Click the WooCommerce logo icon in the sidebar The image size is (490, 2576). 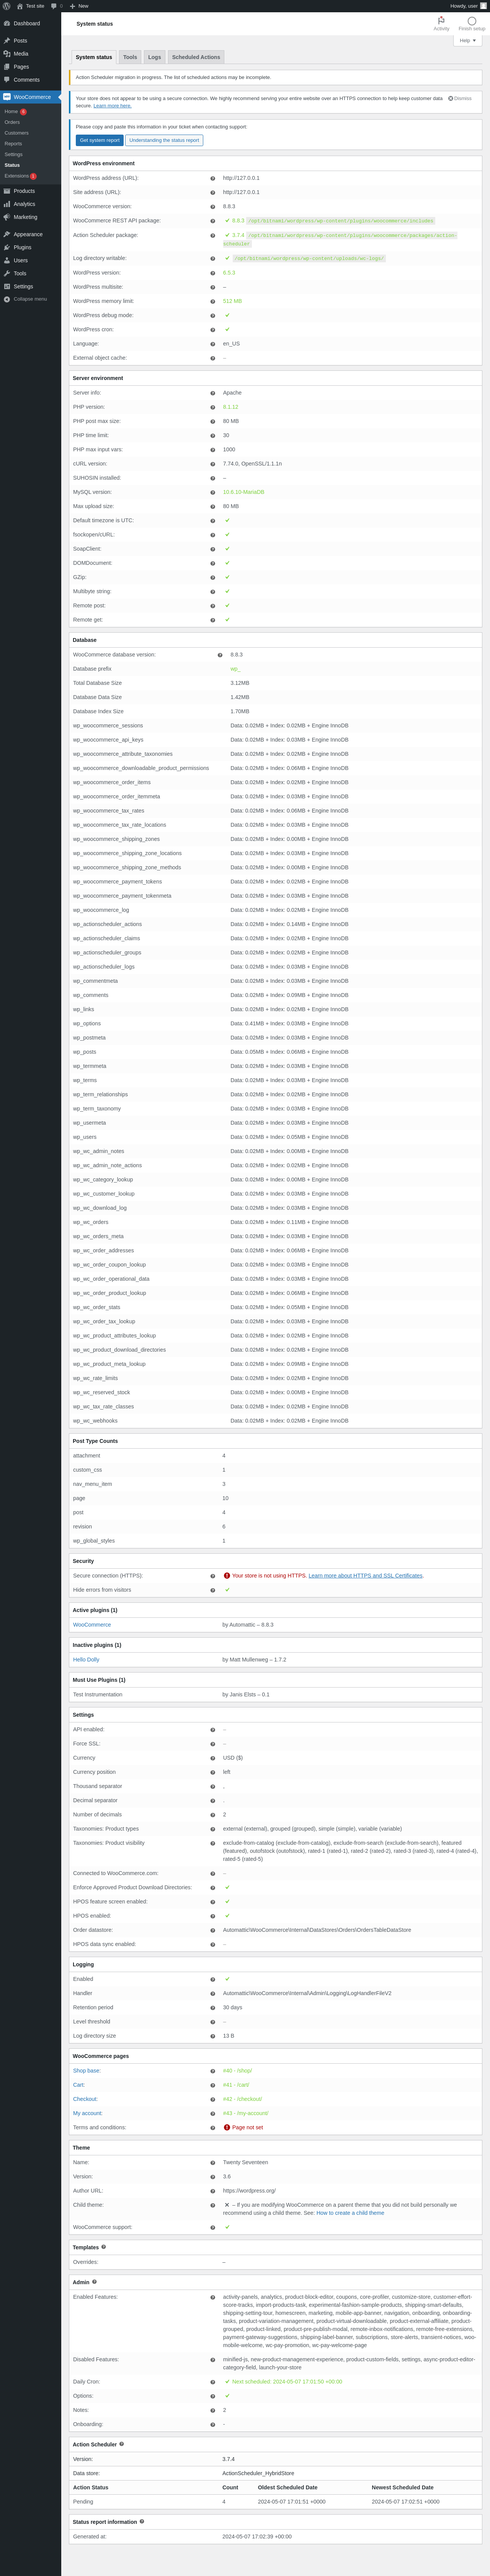coord(7,97)
